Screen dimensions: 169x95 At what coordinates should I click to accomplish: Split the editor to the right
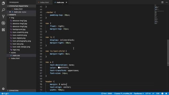point(162,2)
